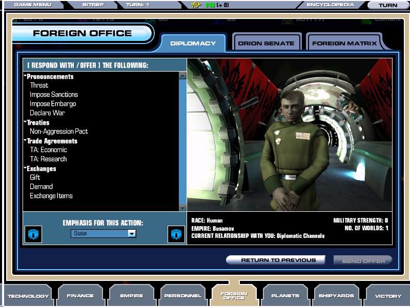Image resolution: width=410 pixels, height=307 pixels.
Task: Click the right emblem icon beside emphasis
Action: [x=176, y=234]
